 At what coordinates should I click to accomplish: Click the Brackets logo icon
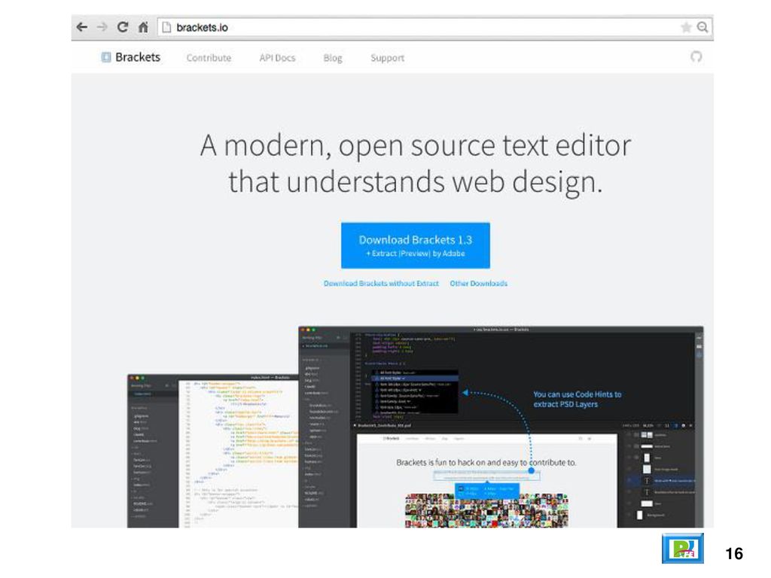(x=106, y=57)
